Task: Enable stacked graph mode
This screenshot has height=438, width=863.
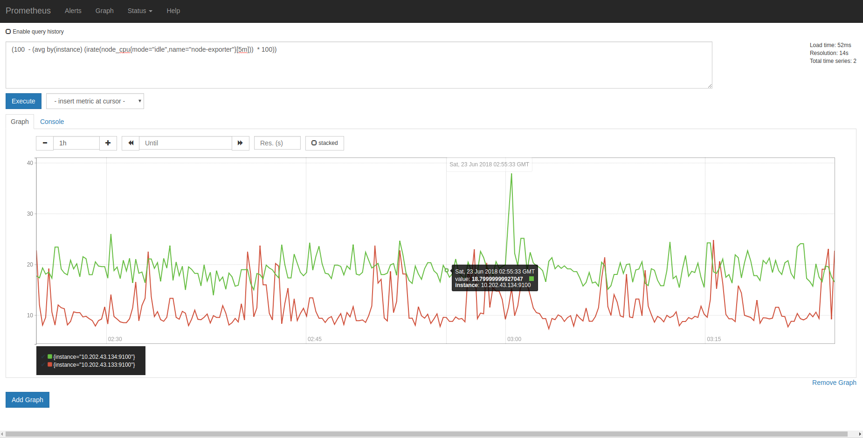Action: click(x=314, y=143)
